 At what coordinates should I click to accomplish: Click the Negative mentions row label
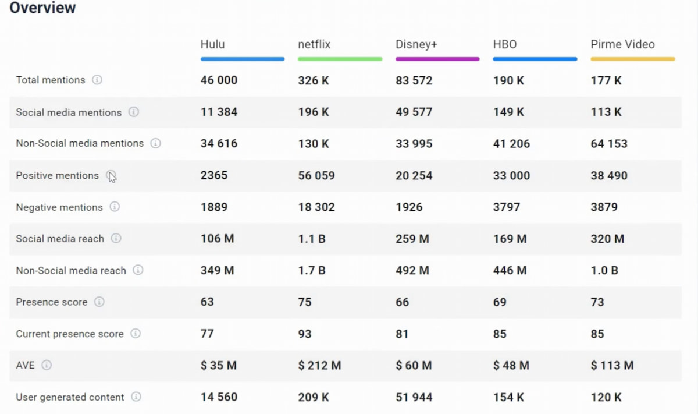coord(59,207)
